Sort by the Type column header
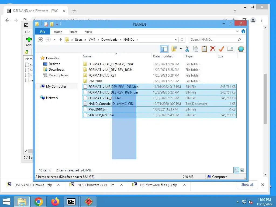This screenshot has width=276, height=207. (x=200, y=56)
